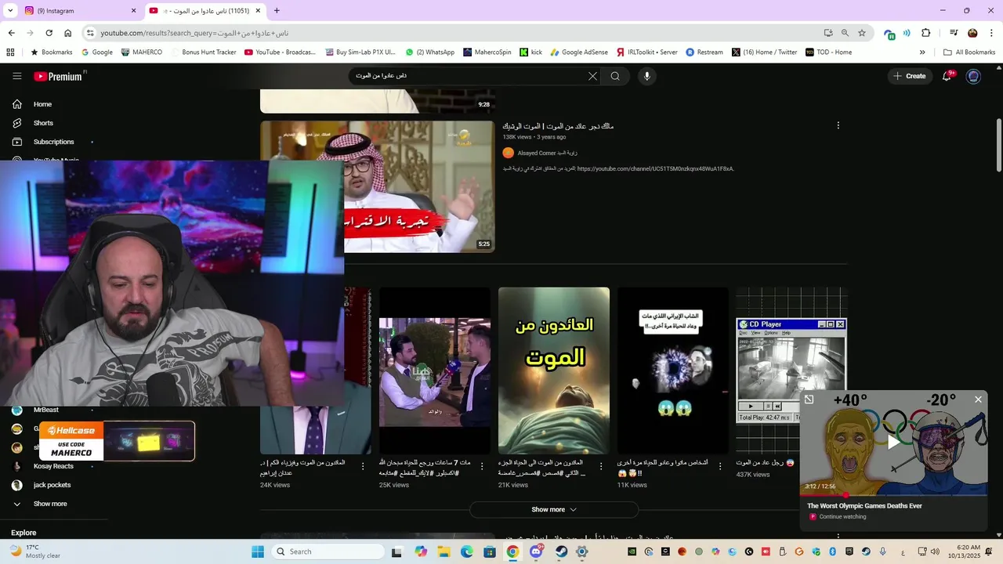Image resolution: width=1003 pixels, height=564 pixels.
Task: Close the Instagram tab
Action: coord(133,11)
